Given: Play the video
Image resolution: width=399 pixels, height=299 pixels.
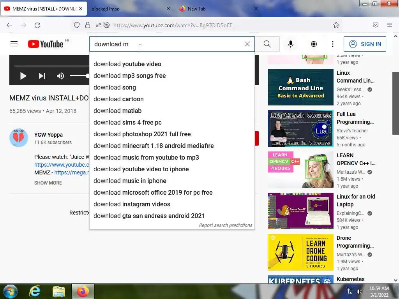Looking at the screenshot, I should coord(23,76).
